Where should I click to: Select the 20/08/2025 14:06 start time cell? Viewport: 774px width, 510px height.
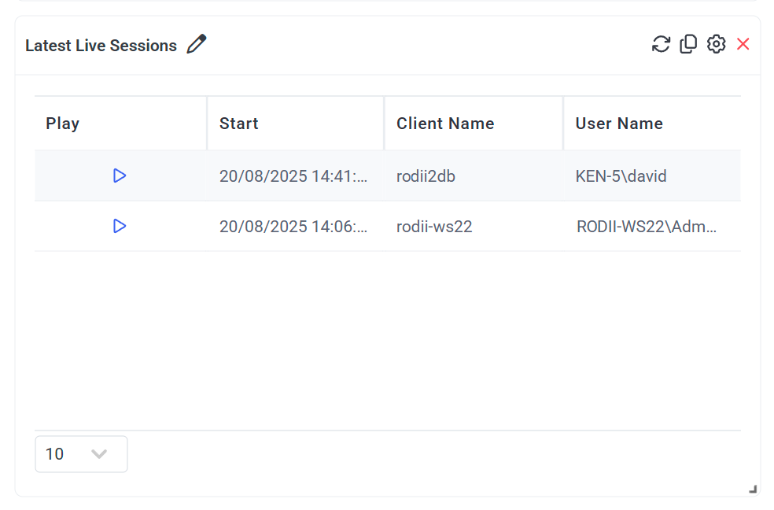[x=293, y=227]
